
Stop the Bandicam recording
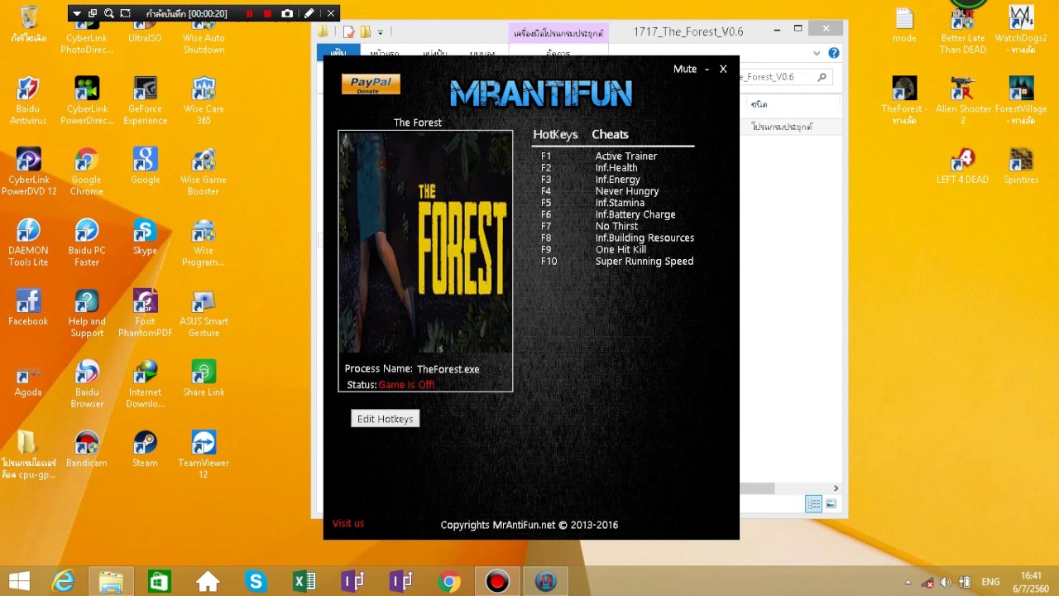point(267,13)
